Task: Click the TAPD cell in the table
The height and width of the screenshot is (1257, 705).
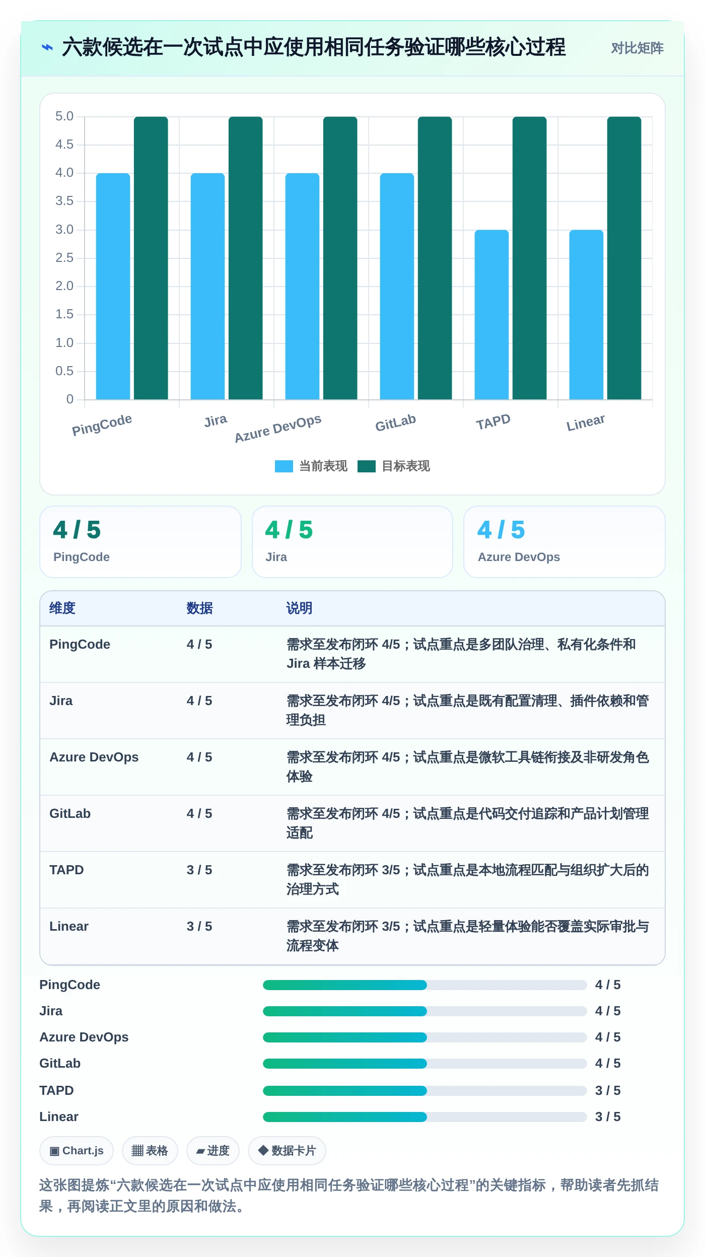Action: coord(66,870)
